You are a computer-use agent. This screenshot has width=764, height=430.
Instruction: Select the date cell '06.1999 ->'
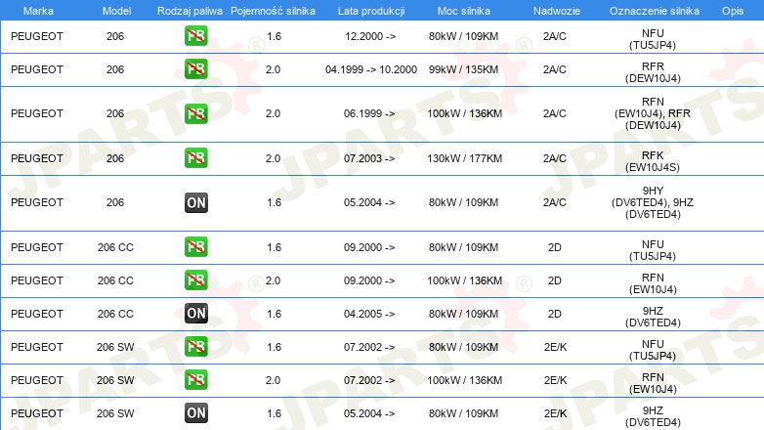pos(369,113)
